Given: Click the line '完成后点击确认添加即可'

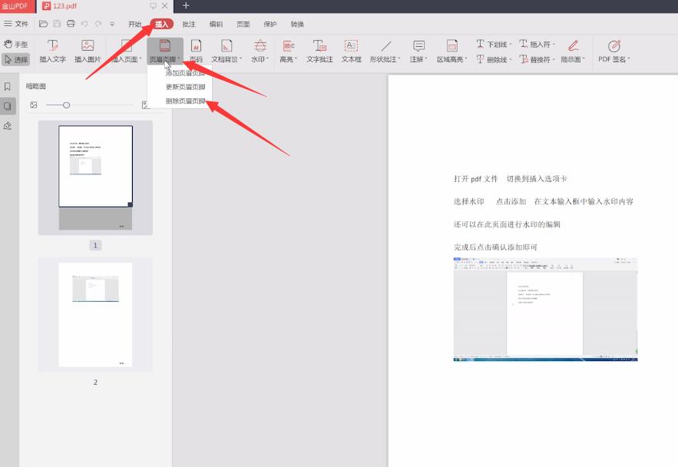Looking at the screenshot, I should coord(495,247).
